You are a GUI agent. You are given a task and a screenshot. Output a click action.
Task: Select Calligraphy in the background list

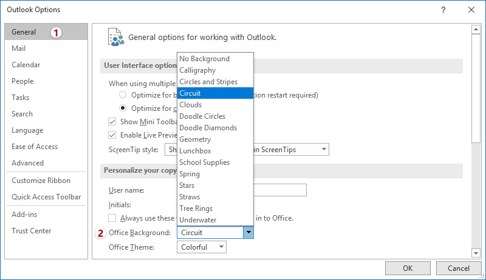pos(197,70)
